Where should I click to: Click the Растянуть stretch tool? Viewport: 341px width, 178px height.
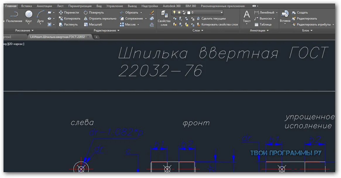tap(68, 24)
